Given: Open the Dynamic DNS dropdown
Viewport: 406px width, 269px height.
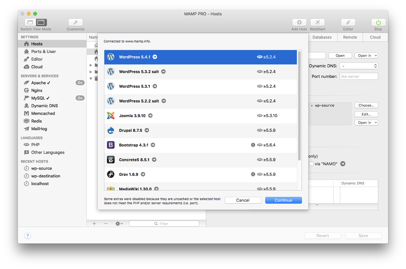Looking at the screenshot, I should (x=359, y=66).
